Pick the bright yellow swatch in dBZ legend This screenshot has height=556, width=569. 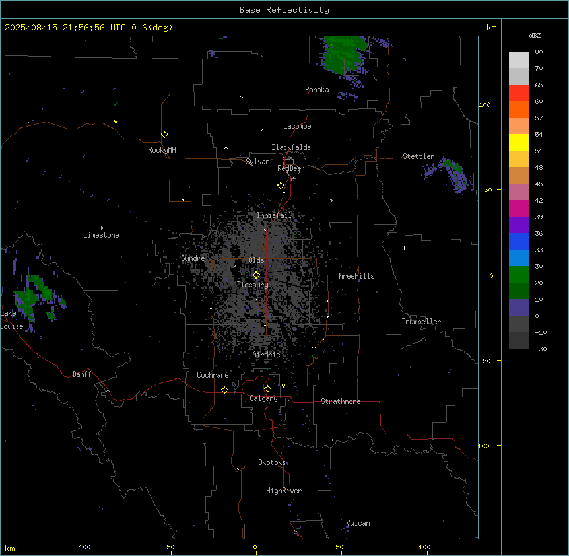coord(519,142)
